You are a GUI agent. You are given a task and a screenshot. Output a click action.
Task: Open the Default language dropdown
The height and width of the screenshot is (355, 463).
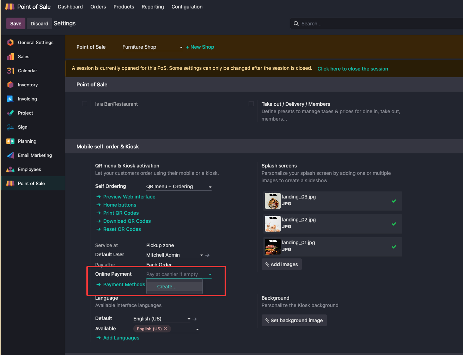162,319
